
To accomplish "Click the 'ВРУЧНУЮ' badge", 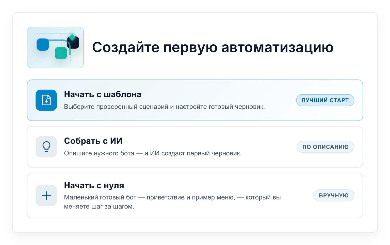I will pos(334,195).
